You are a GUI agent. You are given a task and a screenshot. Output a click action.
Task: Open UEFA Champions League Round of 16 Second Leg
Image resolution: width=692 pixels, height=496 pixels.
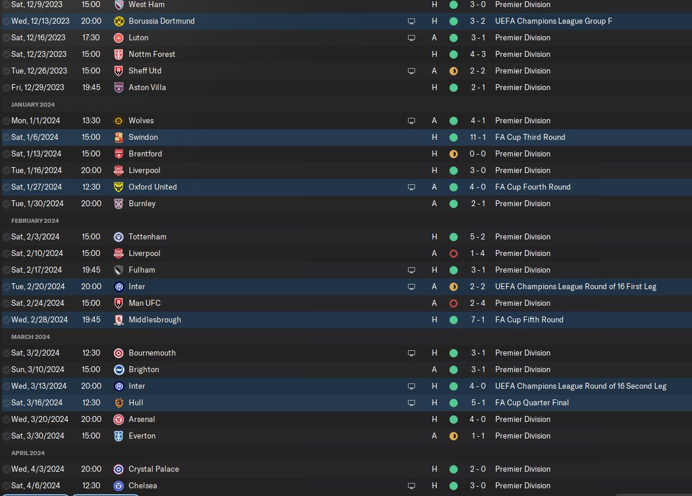[581, 386]
